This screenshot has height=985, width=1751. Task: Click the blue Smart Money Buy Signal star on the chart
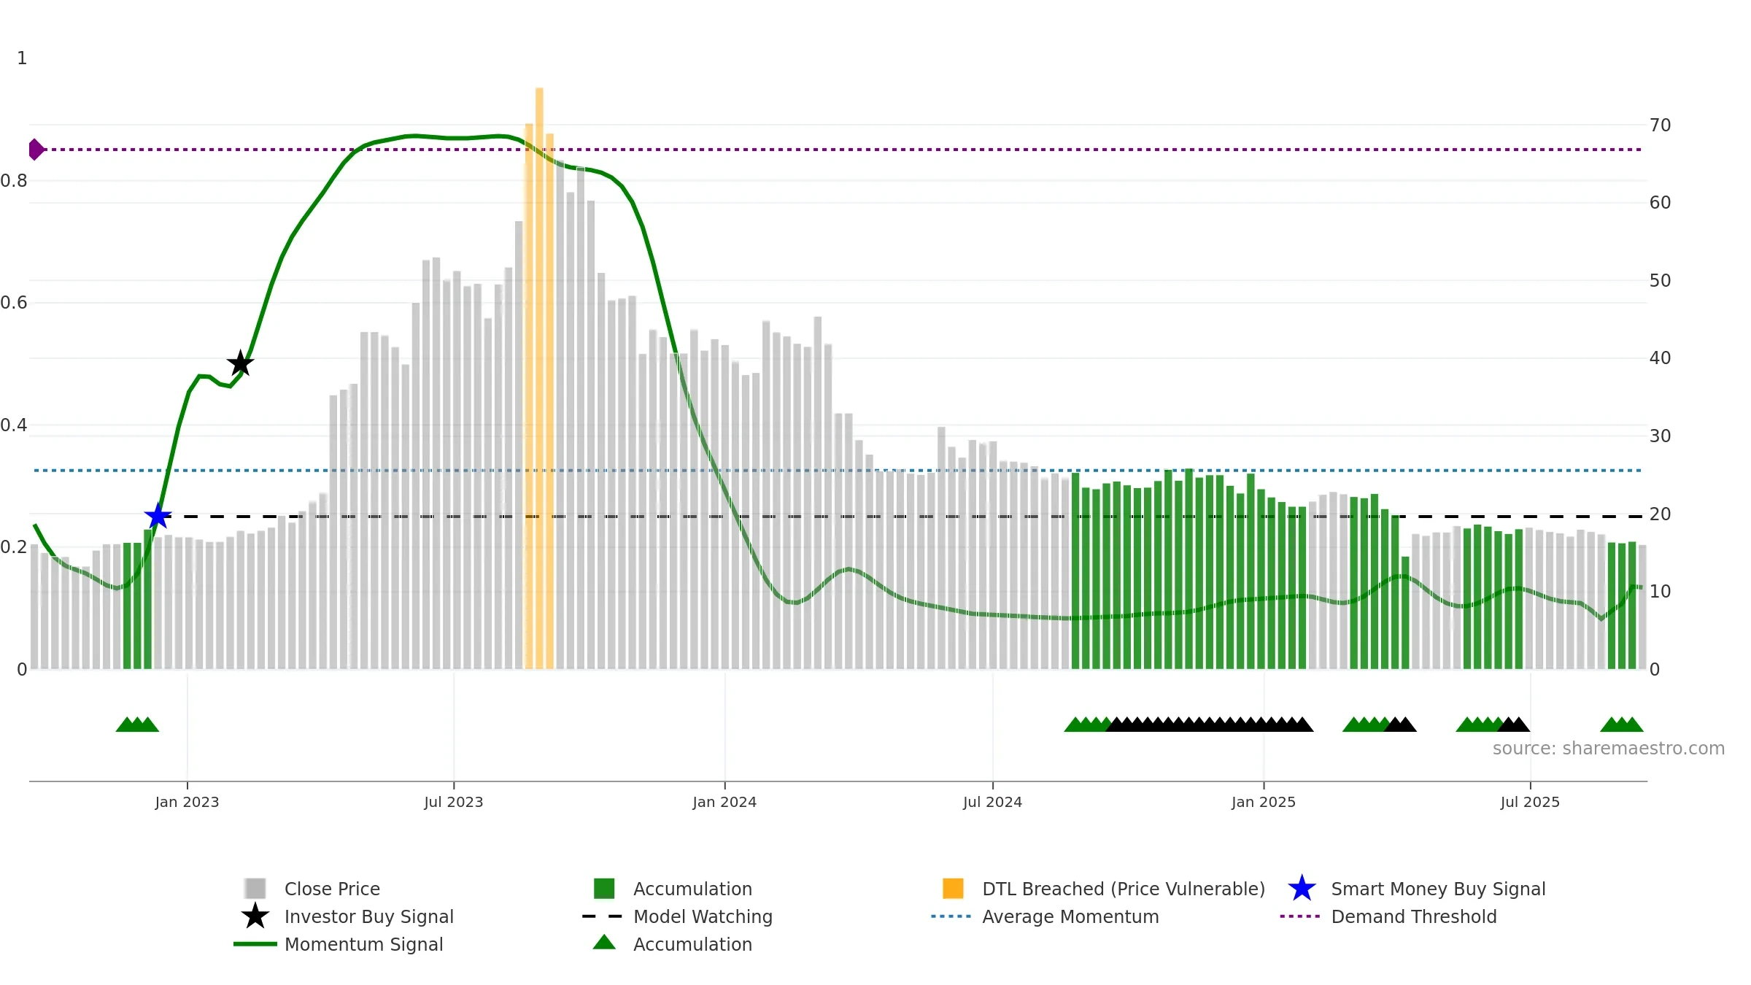click(x=158, y=517)
